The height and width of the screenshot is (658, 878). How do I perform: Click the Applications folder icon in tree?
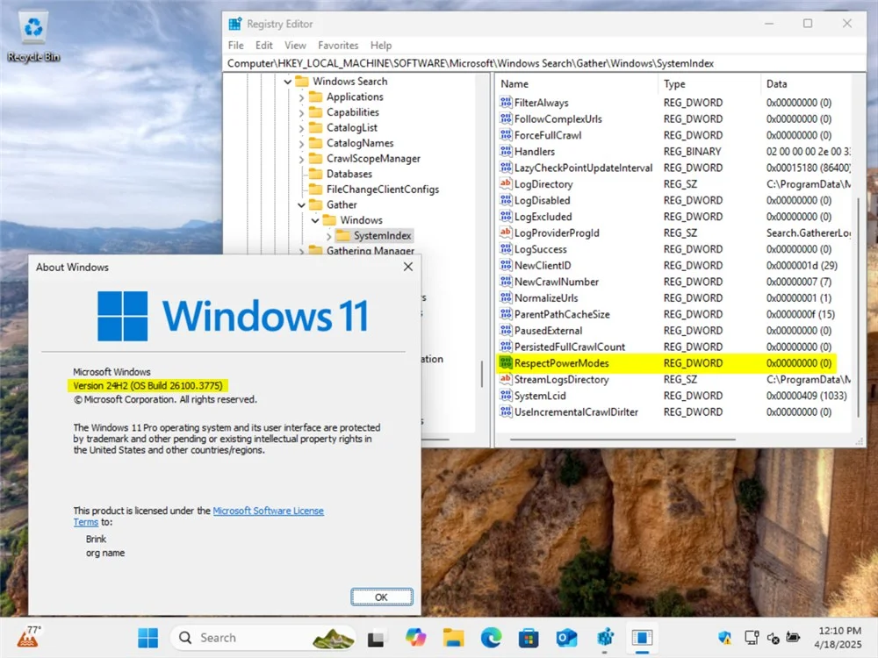click(x=316, y=97)
